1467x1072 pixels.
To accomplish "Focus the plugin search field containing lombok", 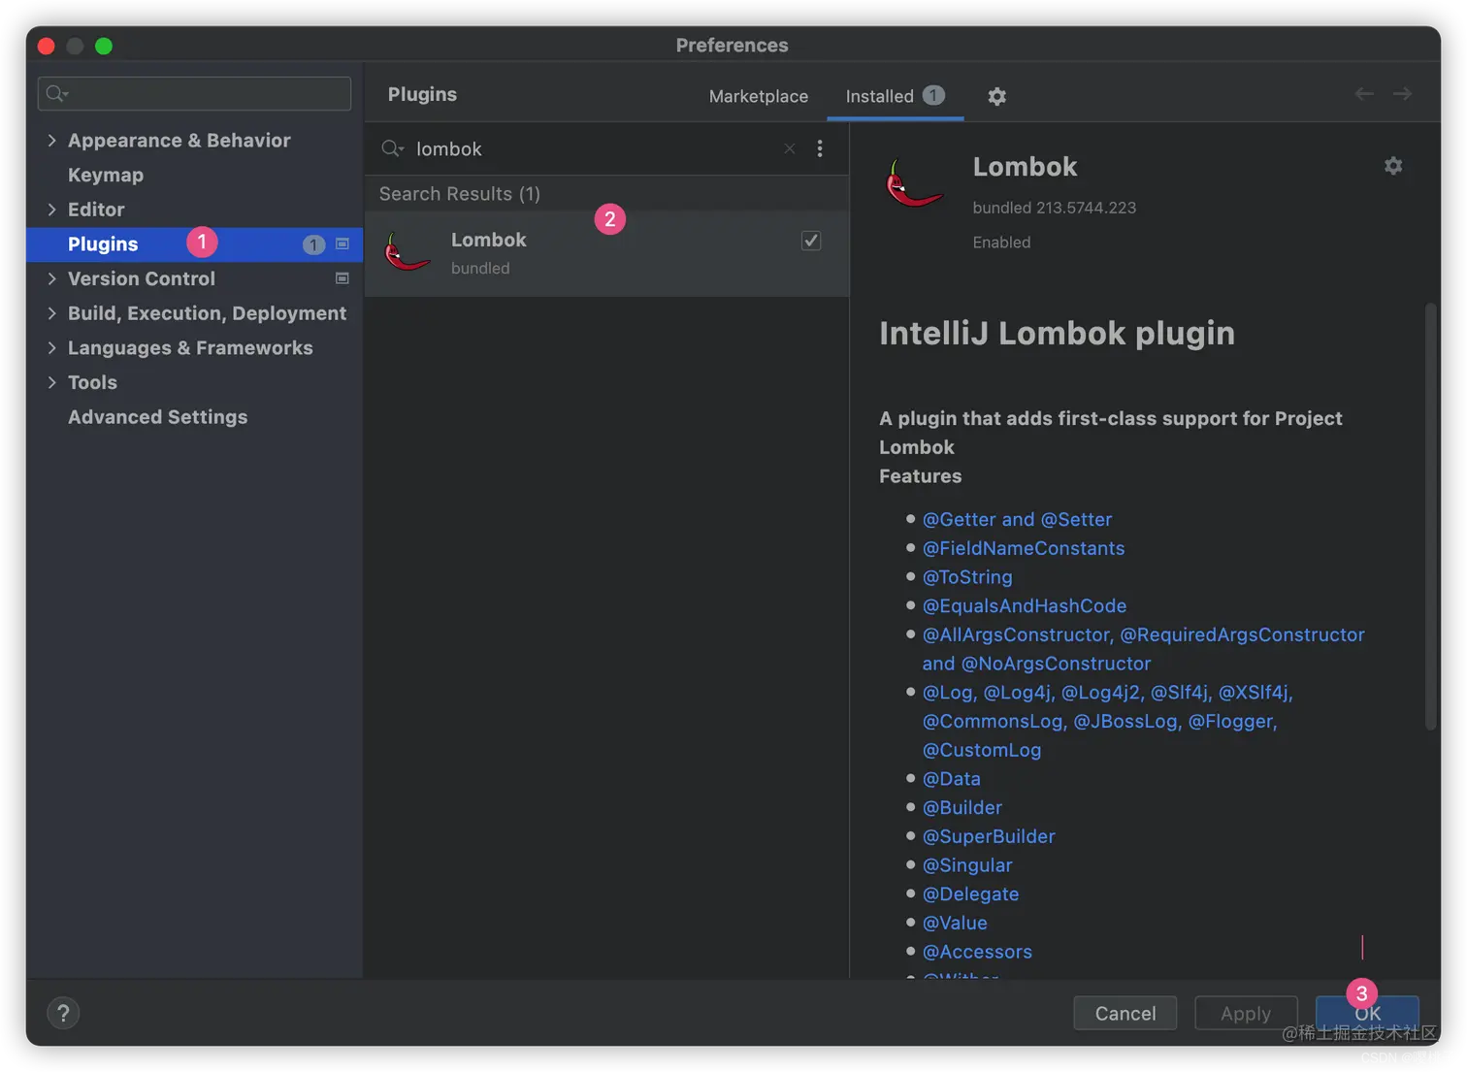I will pos(592,148).
